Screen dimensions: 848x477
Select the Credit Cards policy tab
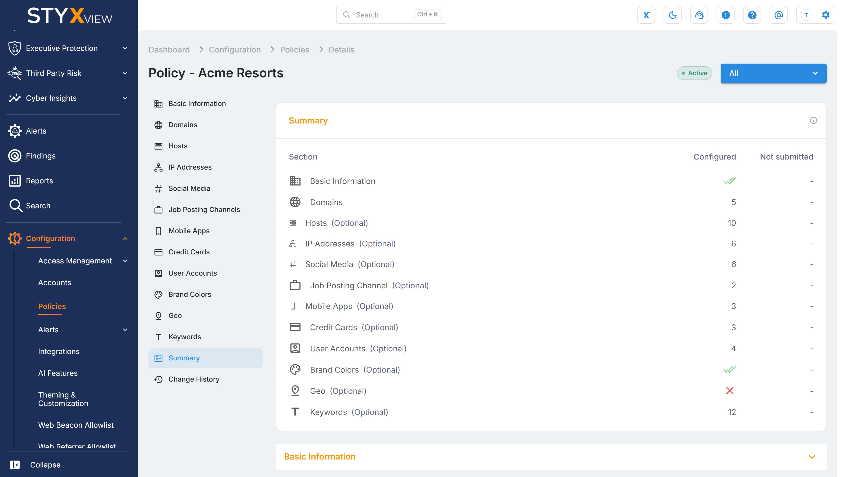pos(205,252)
